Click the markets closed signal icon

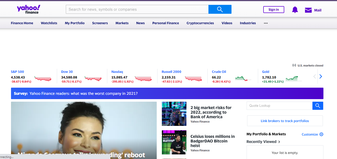294,65
